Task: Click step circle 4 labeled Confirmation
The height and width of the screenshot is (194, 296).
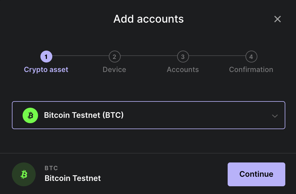Action: coord(251,56)
